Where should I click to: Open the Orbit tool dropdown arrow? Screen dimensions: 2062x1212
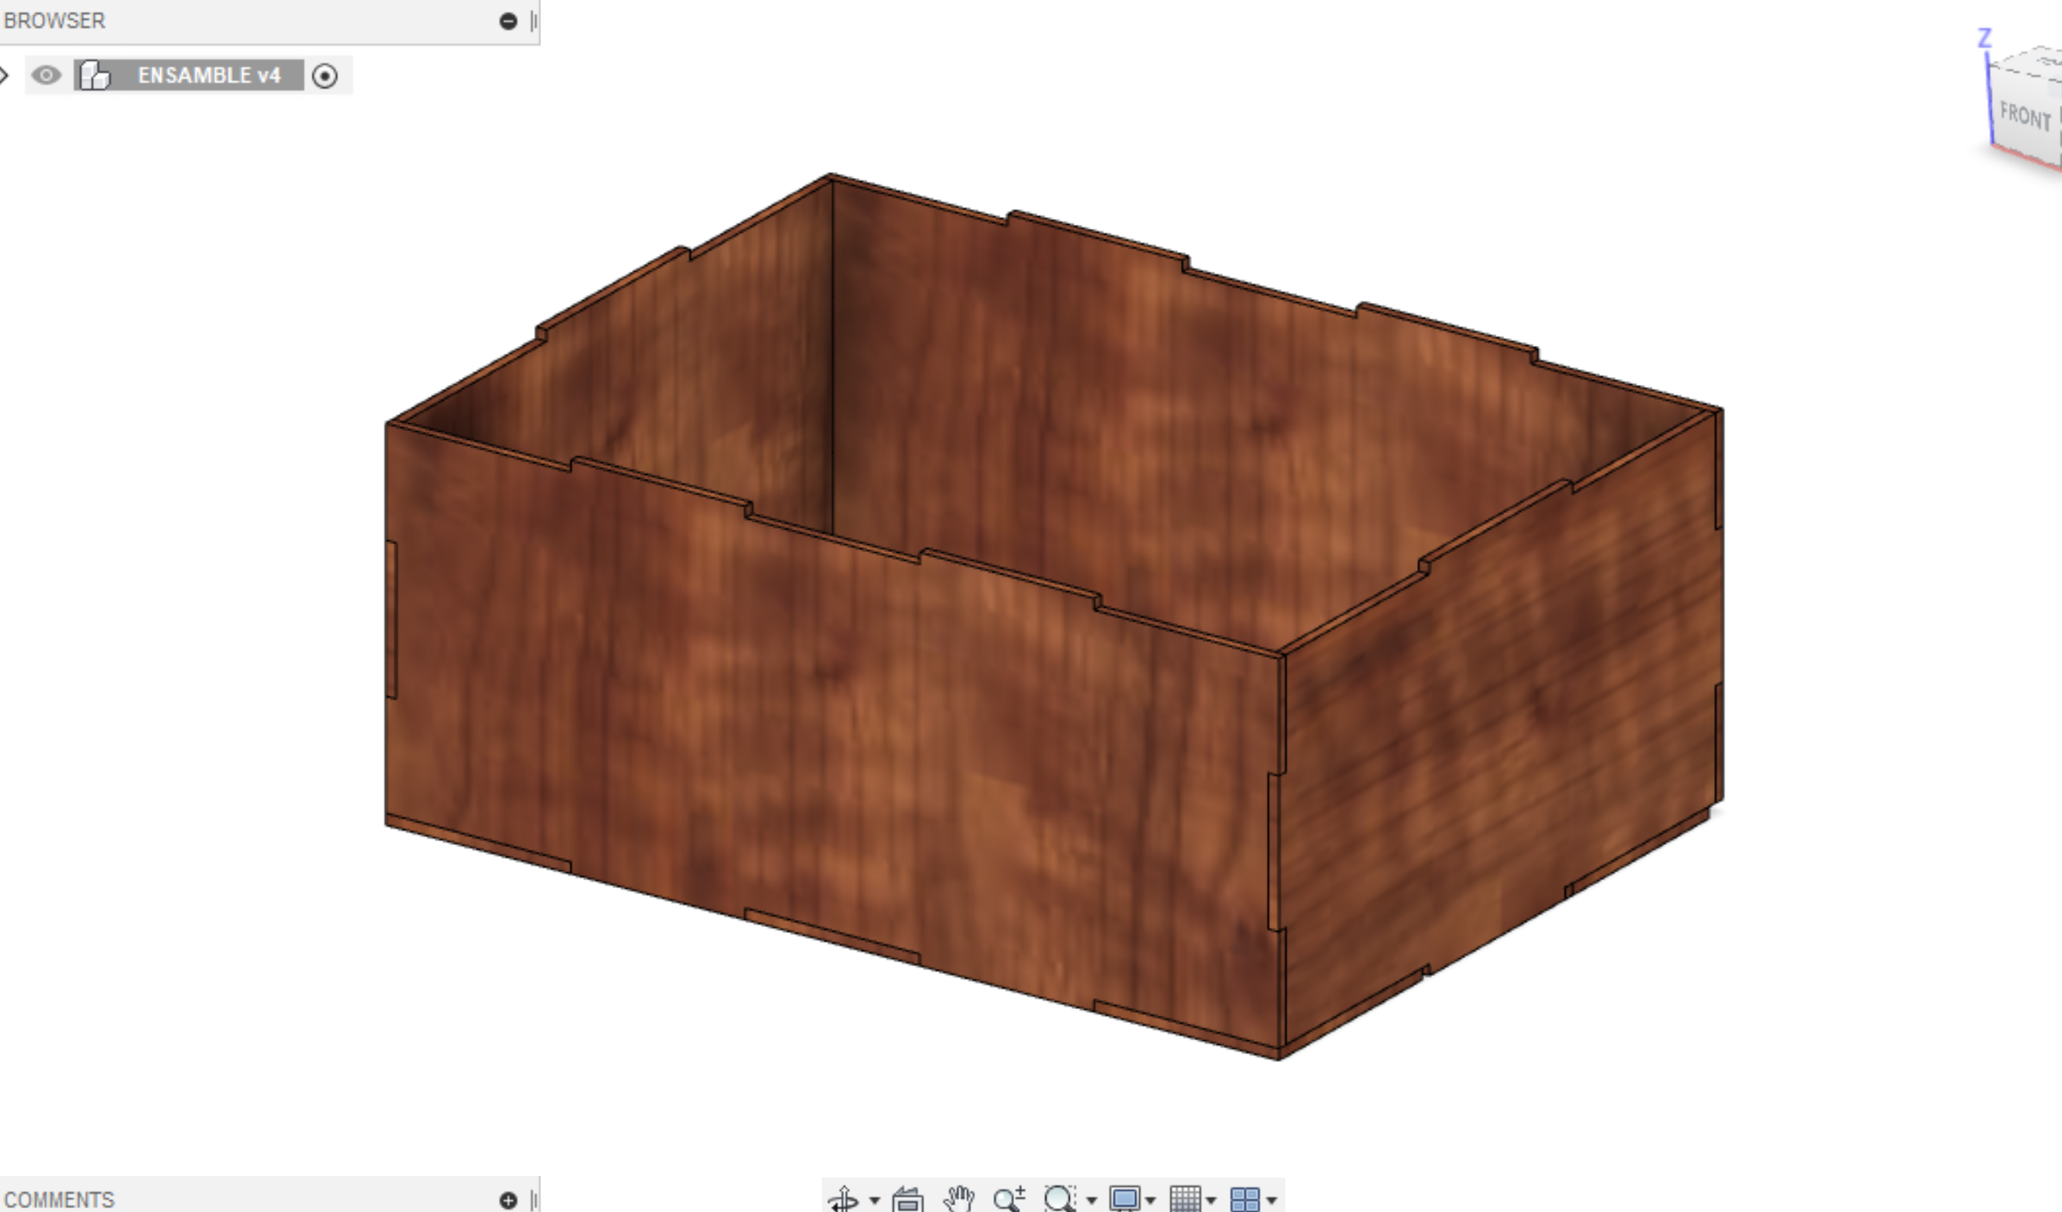[874, 1200]
